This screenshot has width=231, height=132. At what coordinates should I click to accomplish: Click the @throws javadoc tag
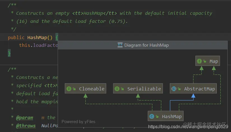click(26, 126)
